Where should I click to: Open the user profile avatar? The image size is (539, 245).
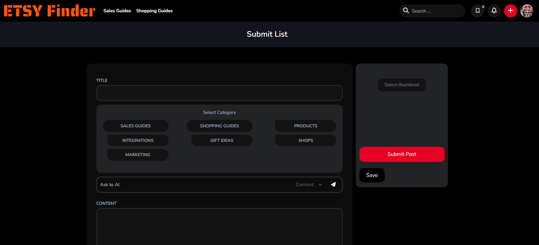click(x=527, y=11)
